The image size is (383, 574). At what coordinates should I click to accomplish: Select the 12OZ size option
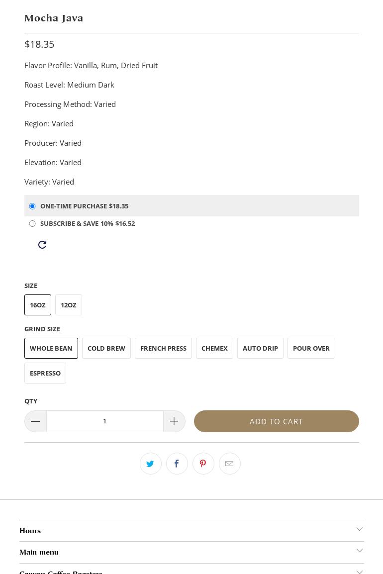click(x=69, y=305)
